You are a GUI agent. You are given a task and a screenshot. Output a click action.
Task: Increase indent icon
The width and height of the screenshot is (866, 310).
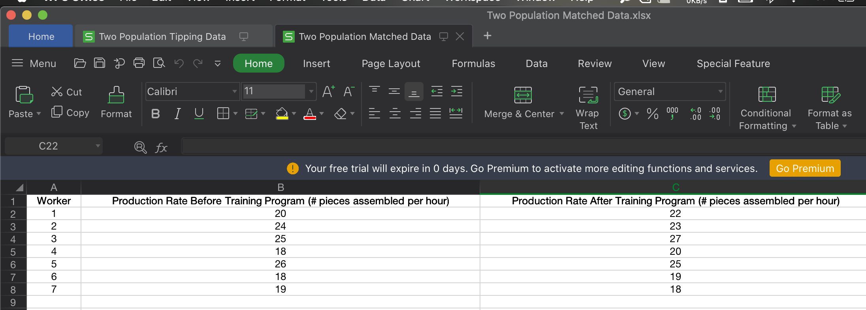click(x=457, y=92)
